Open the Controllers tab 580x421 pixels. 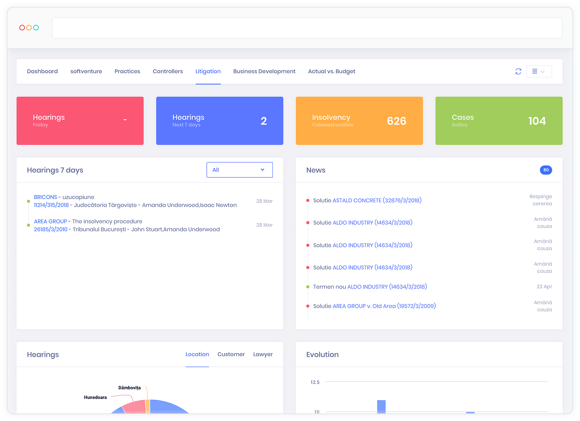point(168,71)
